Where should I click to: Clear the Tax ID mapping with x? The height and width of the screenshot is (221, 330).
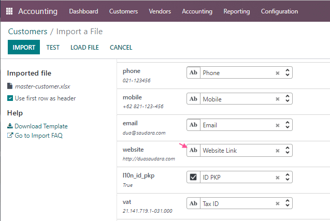[x=278, y=203]
